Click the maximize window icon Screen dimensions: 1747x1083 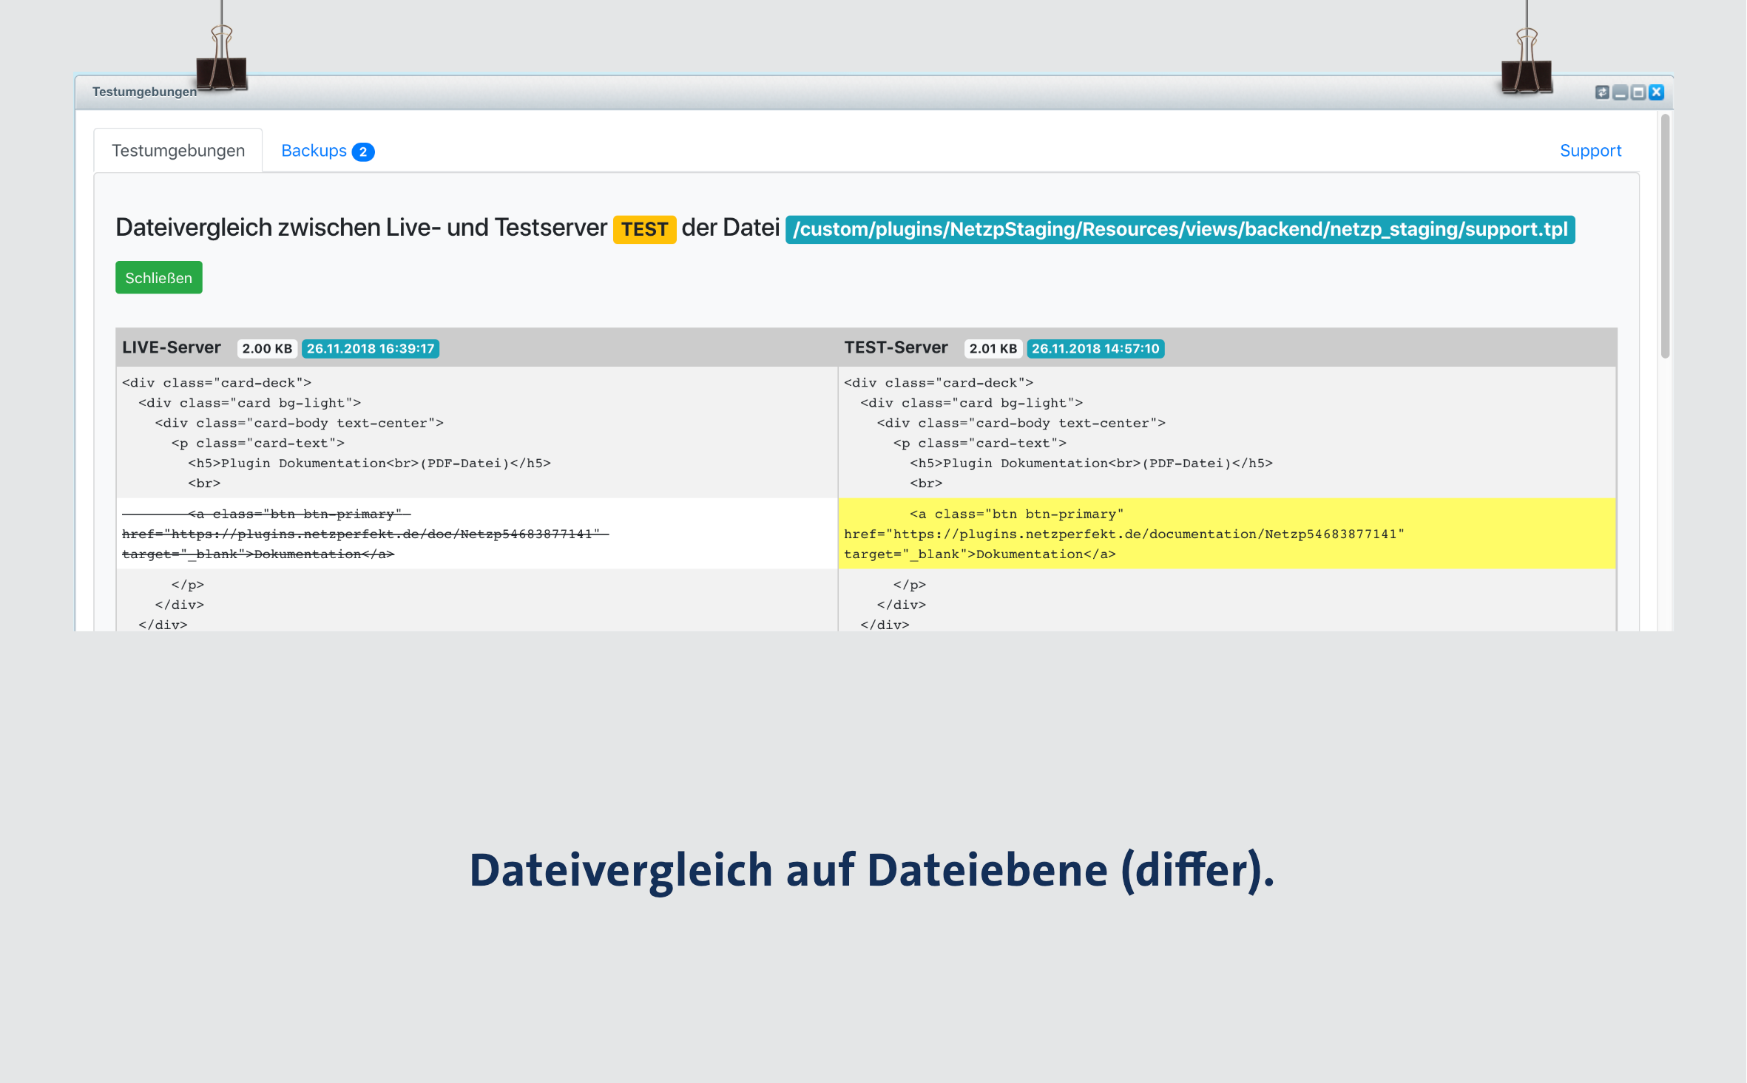click(x=1638, y=91)
